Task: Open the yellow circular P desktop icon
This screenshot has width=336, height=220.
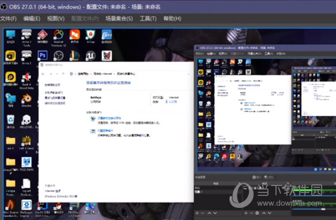Action: tap(10, 79)
